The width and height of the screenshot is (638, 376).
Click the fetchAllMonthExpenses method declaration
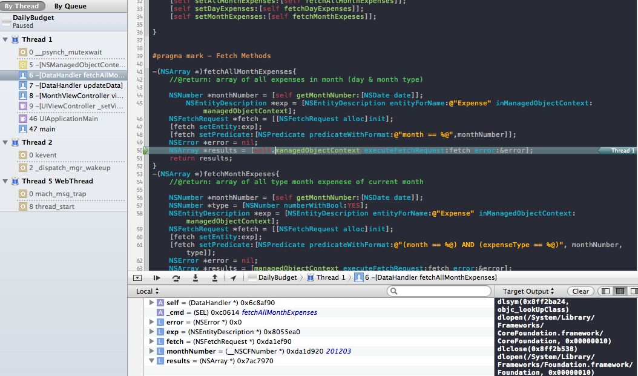click(224, 71)
